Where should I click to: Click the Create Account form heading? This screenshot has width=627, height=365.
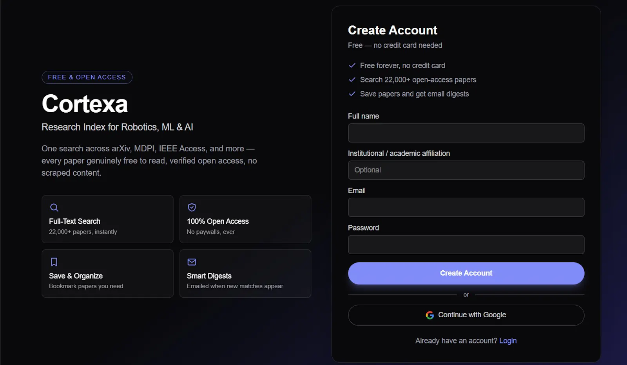coord(393,30)
